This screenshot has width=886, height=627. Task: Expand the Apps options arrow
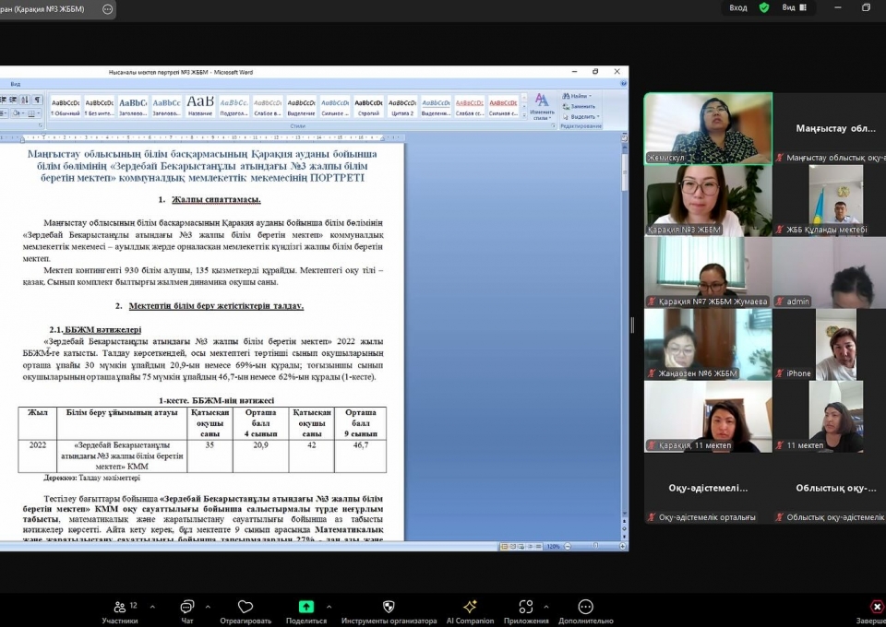point(545,607)
